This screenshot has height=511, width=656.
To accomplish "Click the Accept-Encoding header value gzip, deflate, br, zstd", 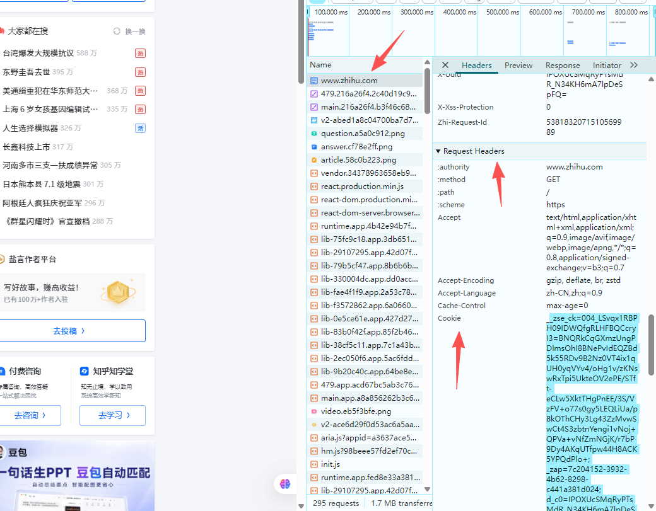I will click(x=583, y=280).
